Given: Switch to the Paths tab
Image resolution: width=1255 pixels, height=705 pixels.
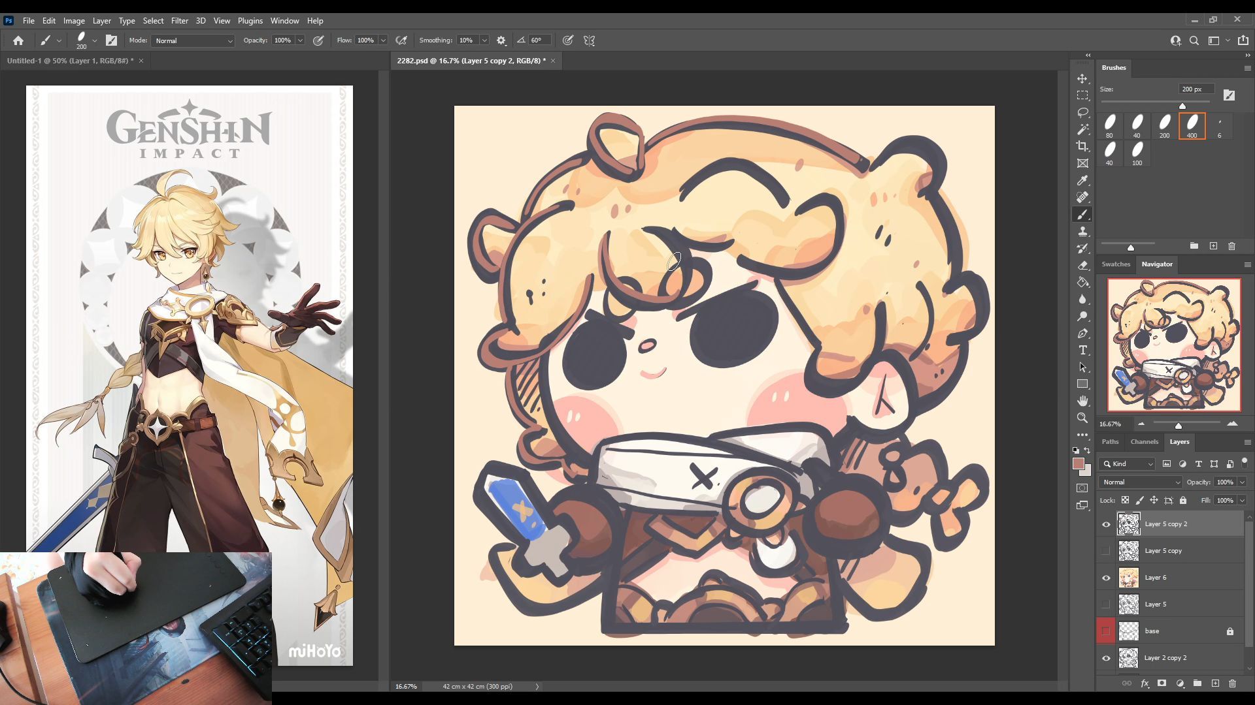Looking at the screenshot, I should click(x=1110, y=442).
